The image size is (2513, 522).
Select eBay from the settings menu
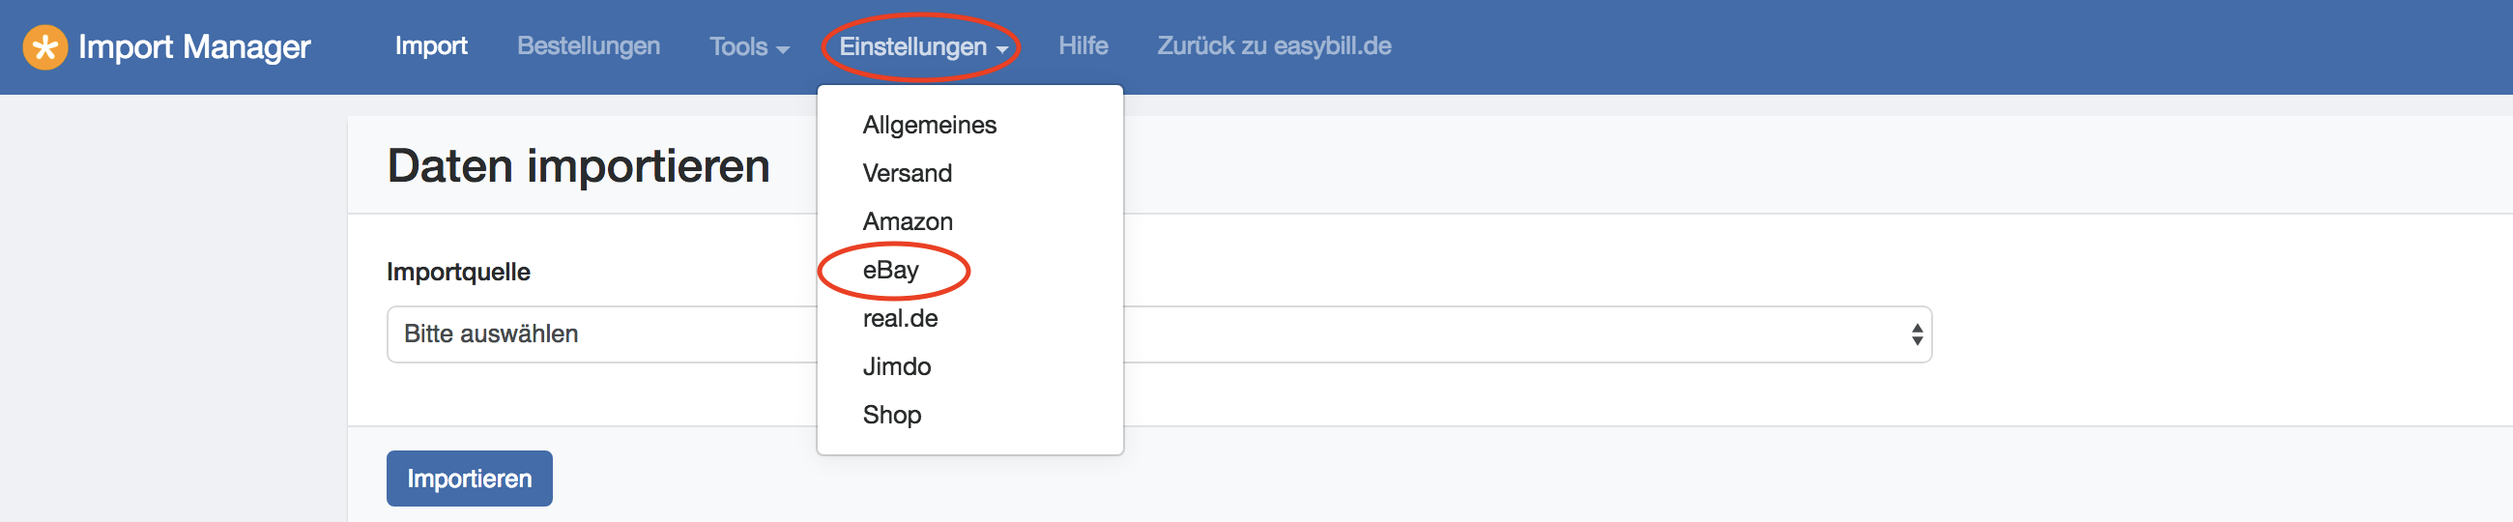[891, 271]
